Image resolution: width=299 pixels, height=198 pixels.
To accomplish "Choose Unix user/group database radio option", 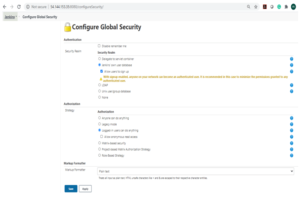I will click(100, 91).
